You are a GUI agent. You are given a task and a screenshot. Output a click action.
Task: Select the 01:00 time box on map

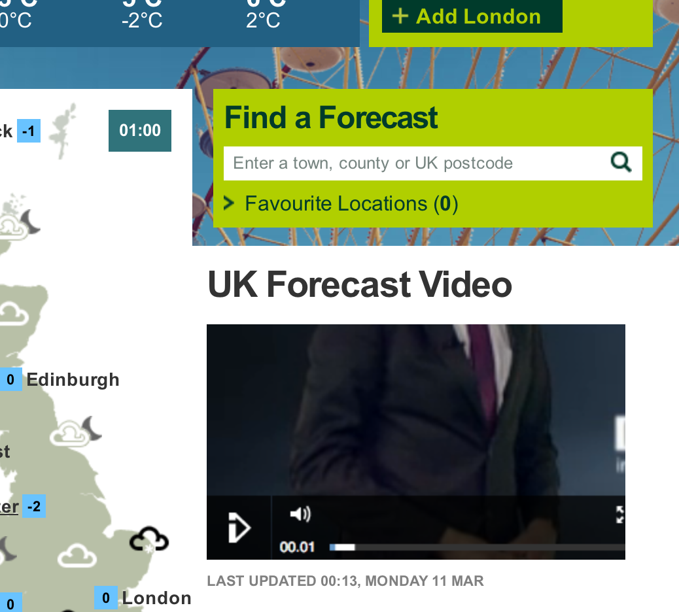pos(140,131)
